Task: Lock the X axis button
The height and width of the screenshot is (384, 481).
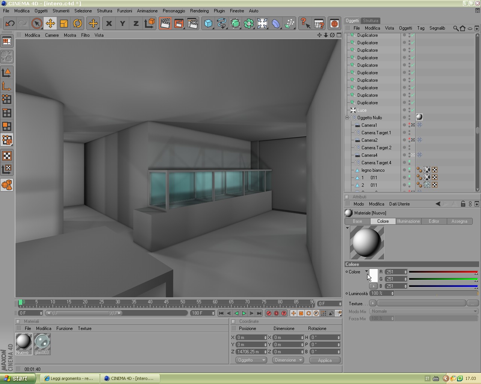Action: point(109,23)
